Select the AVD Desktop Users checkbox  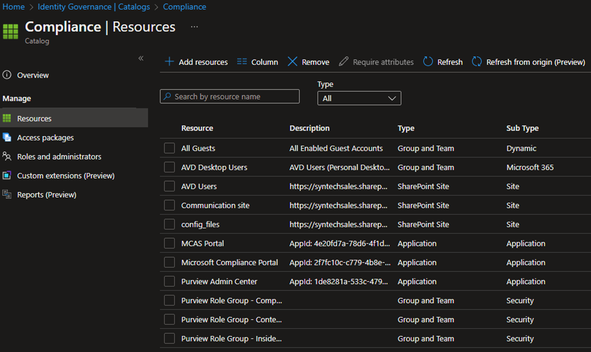point(169,168)
